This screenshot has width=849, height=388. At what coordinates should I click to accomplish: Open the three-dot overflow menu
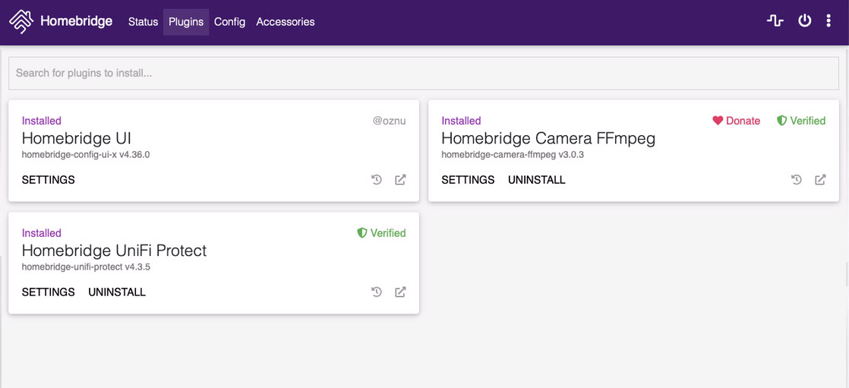(828, 21)
